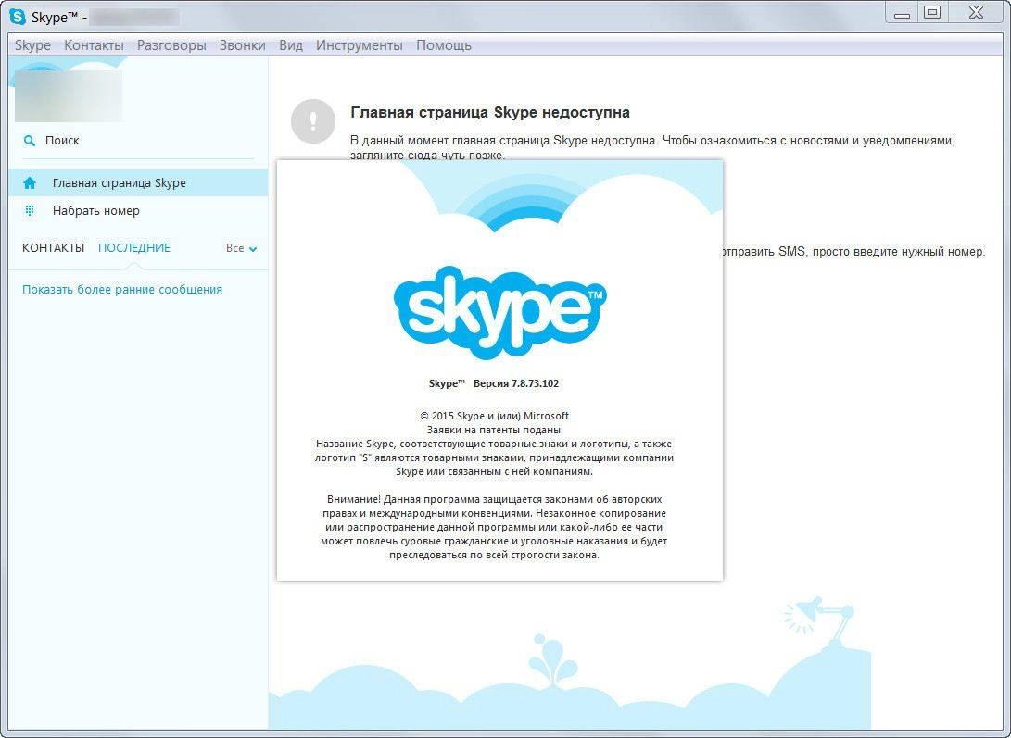Click the © 2015 Skype copyright line
1011x738 pixels.
(495, 416)
